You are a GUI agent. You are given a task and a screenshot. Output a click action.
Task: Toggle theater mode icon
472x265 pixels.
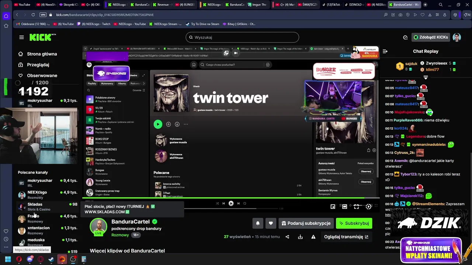pyautogui.click(x=344, y=206)
